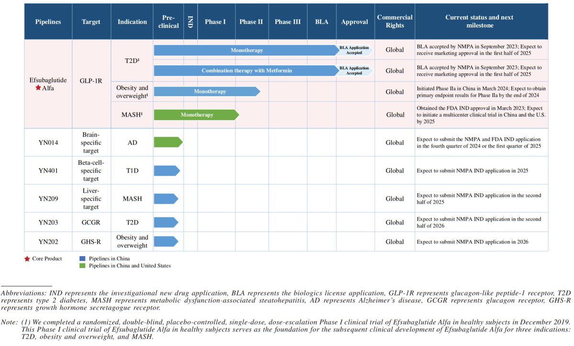The image size is (574, 346).
Task: Select Global rights in the MASH¹ row
Action: pos(395,115)
